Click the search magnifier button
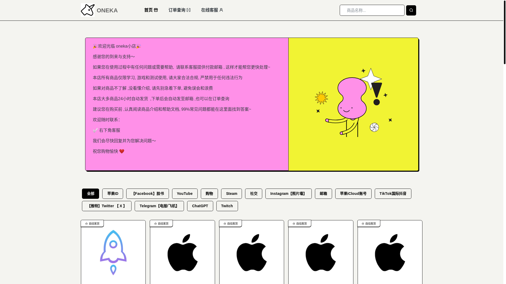Image resolution: width=506 pixels, height=284 pixels. click(x=411, y=10)
